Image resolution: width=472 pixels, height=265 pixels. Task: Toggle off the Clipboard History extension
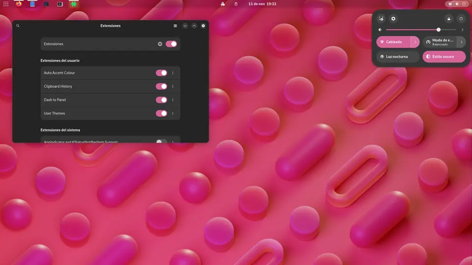click(161, 86)
